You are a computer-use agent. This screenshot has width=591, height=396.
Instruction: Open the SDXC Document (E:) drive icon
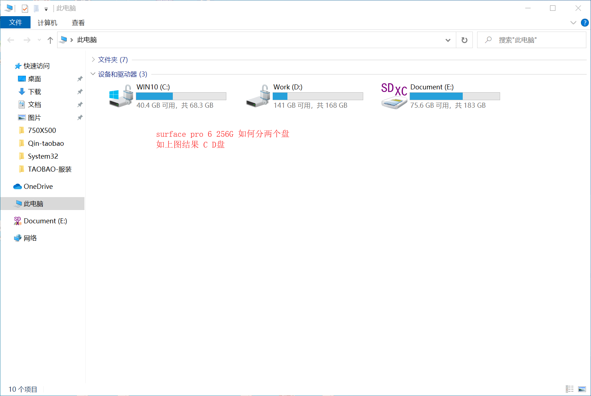point(394,96)
